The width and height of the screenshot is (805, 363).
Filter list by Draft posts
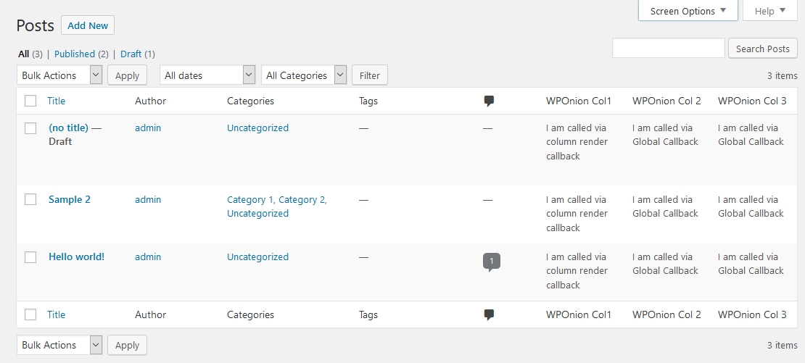point(131,54)
